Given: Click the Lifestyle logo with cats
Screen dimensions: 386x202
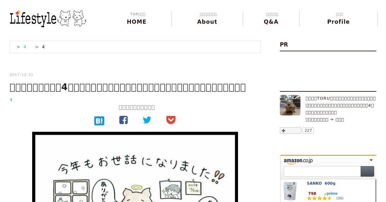Looking at the screenshot, I should [48, 18].
